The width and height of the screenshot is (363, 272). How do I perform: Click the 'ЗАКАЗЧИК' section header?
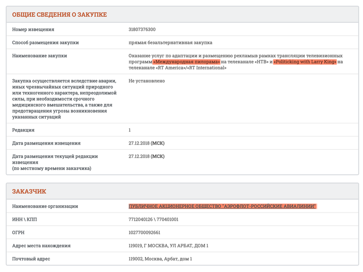(x=29, y=191)
